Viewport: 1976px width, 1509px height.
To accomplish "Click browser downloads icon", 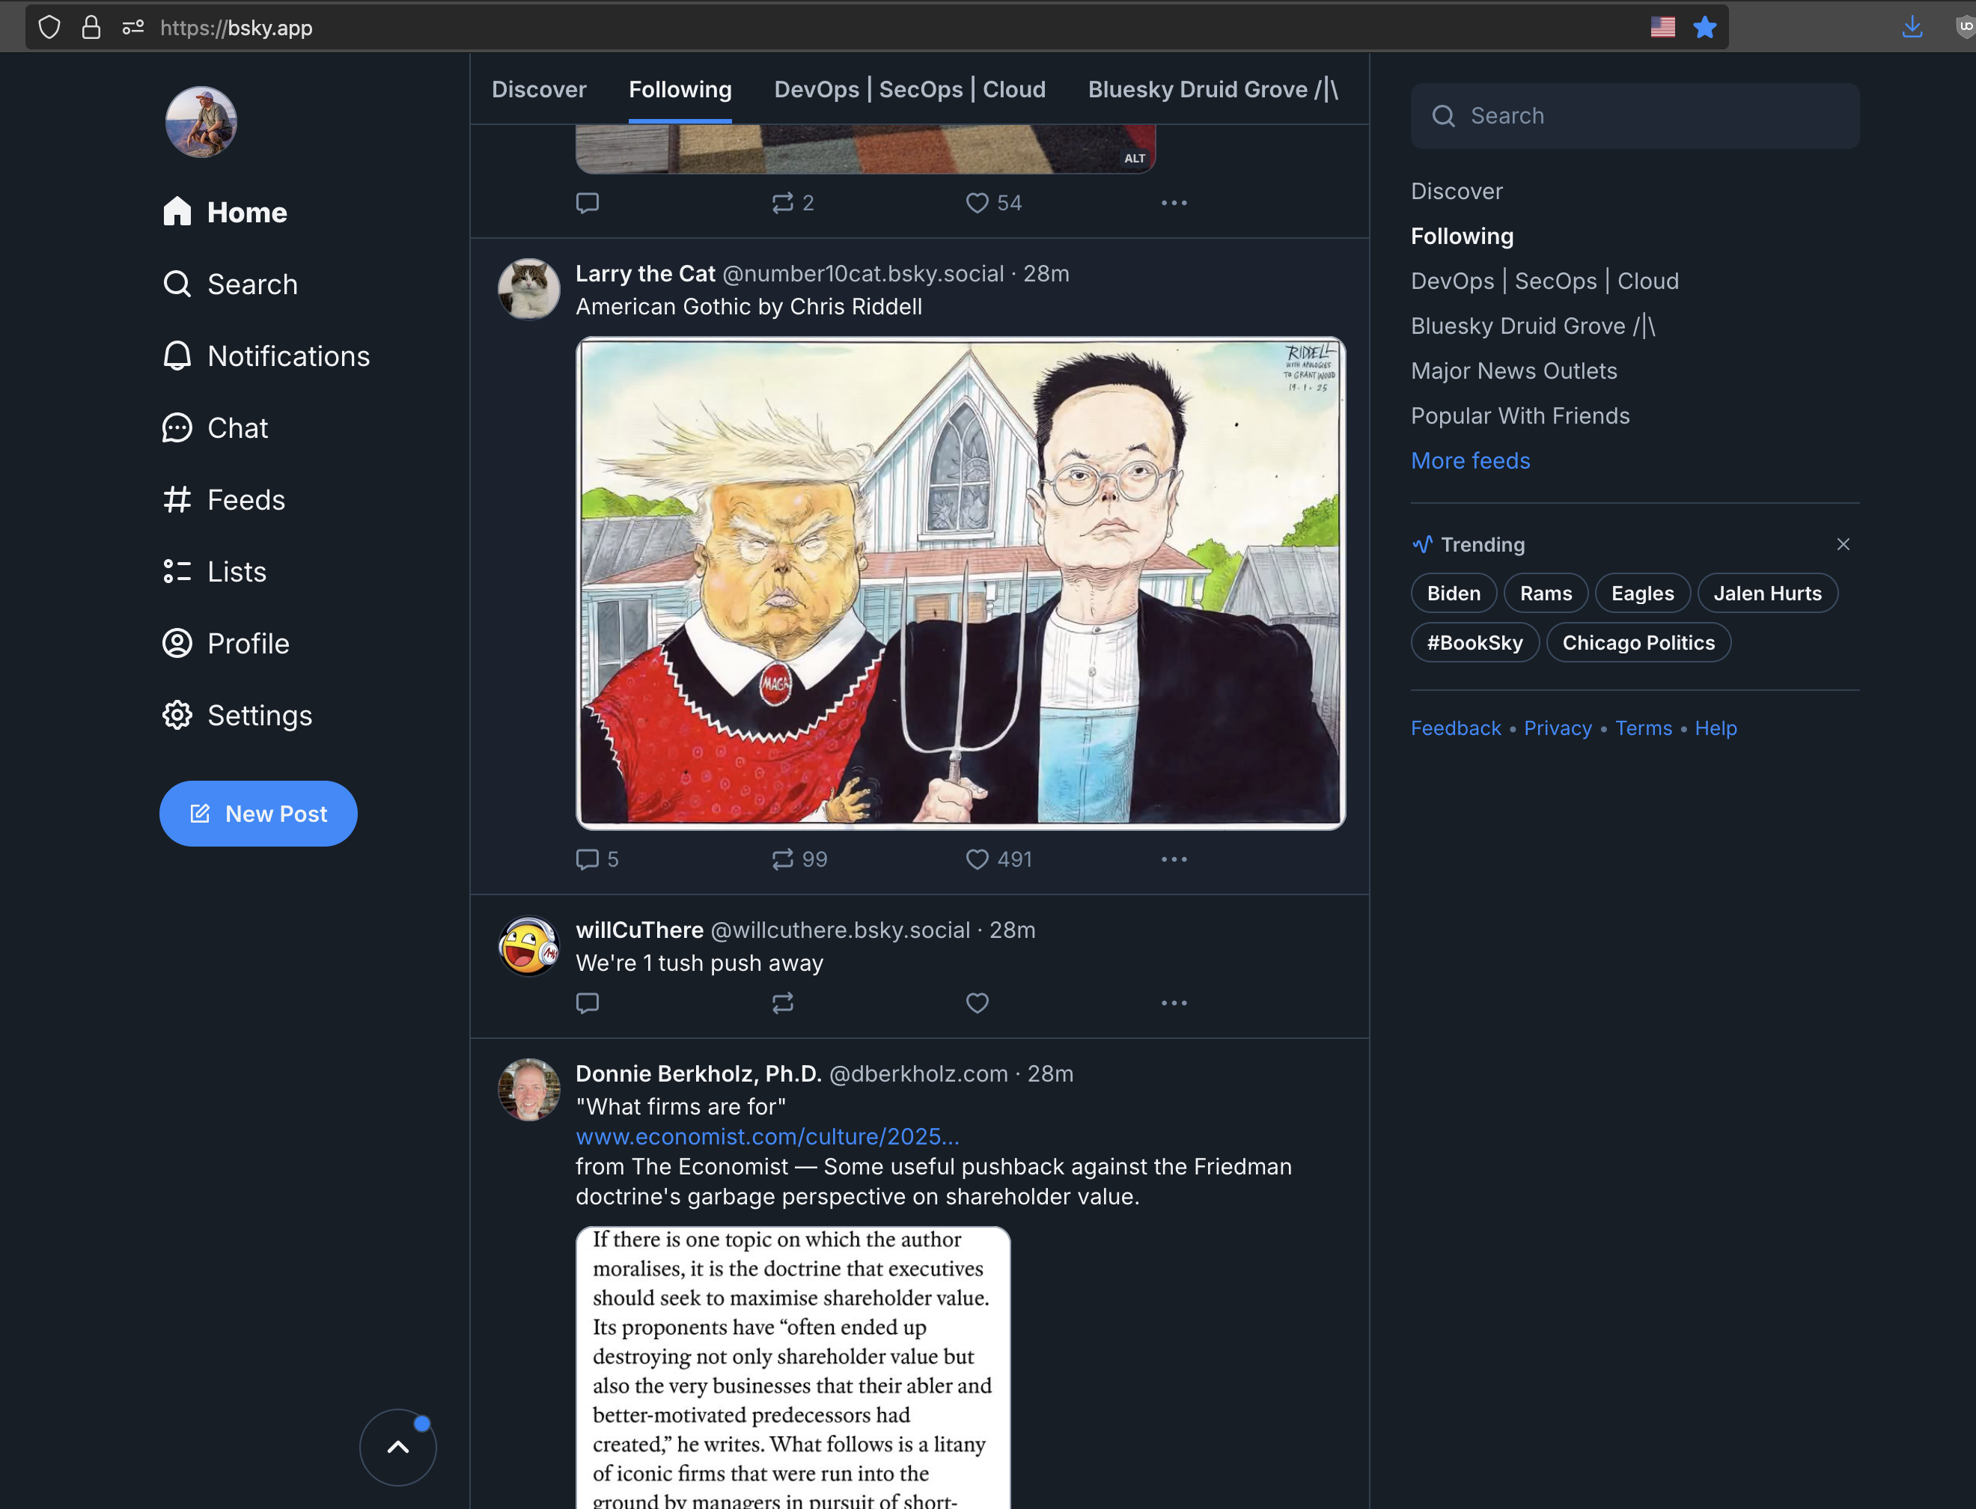I will [x=1912, y=28].
